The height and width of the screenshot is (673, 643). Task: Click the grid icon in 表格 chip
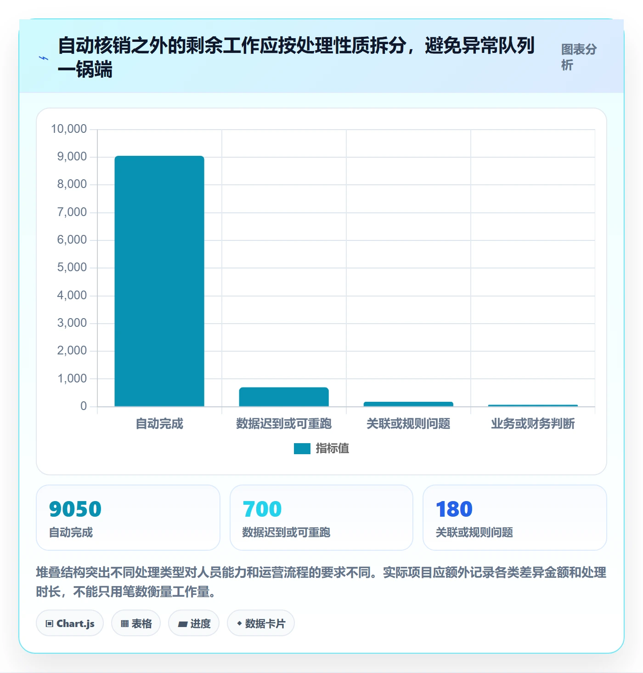(x=124, y=624)
